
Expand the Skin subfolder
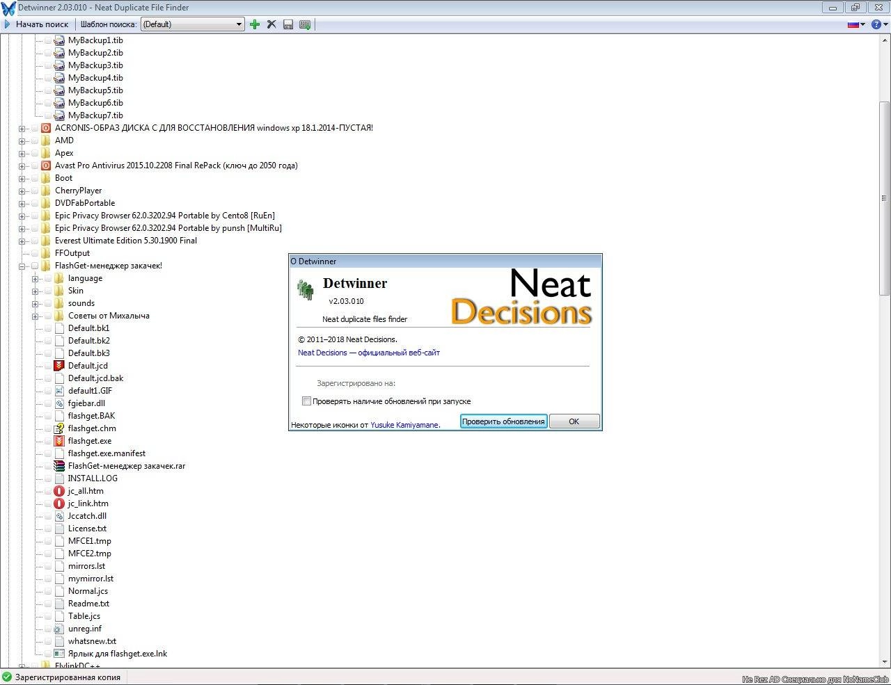click(x=35, y=291)
